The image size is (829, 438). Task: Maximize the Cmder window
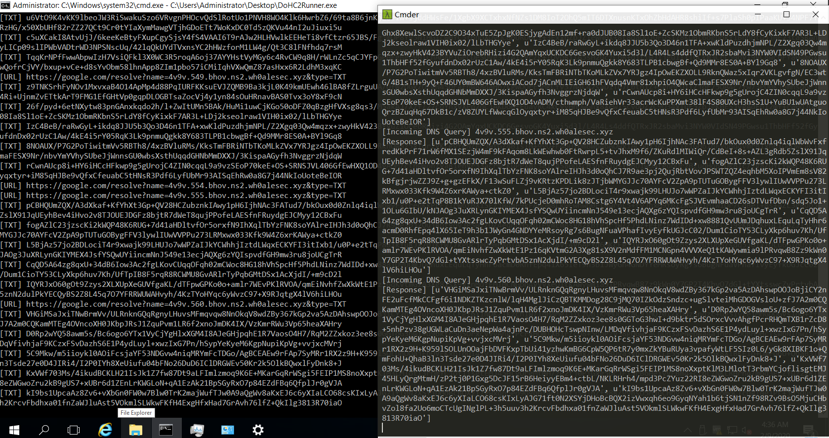(787, 14)
